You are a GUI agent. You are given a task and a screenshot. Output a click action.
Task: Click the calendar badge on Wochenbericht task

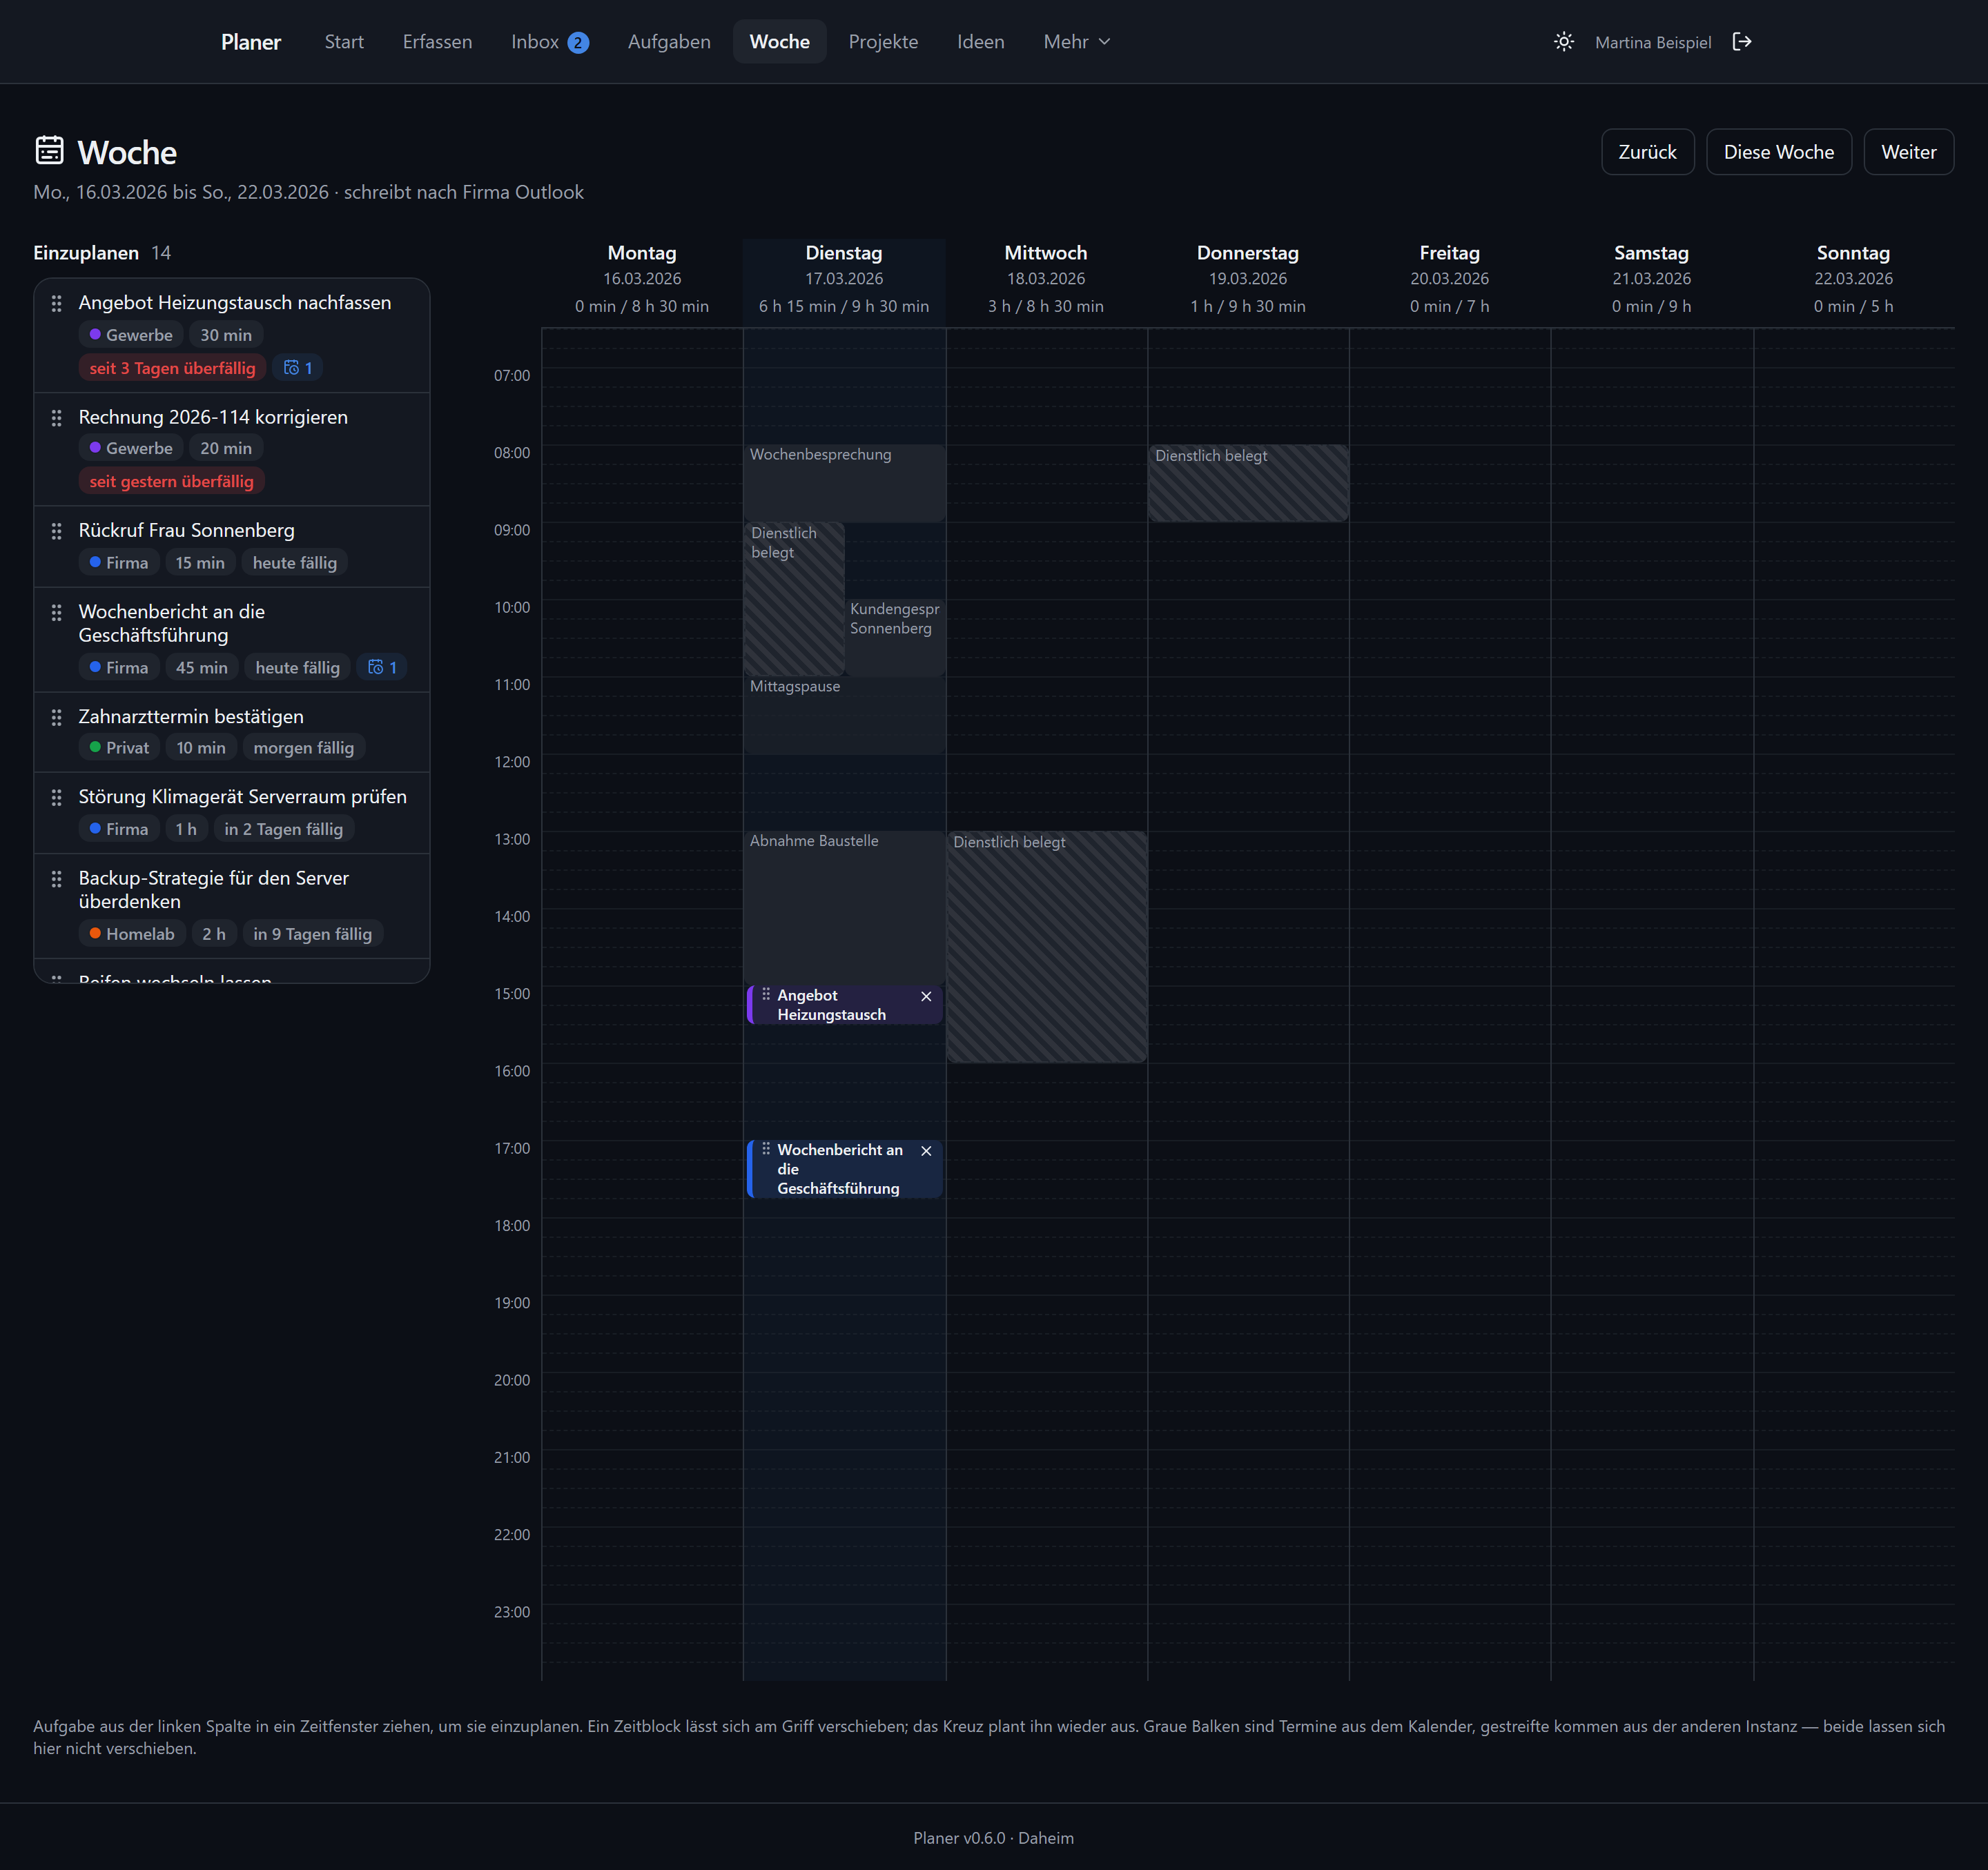(x=382, y=668)
